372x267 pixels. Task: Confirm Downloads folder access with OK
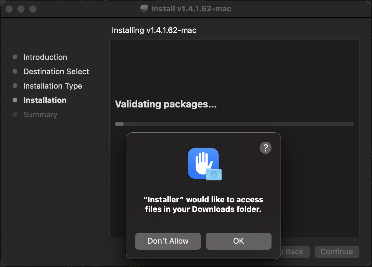239,241
